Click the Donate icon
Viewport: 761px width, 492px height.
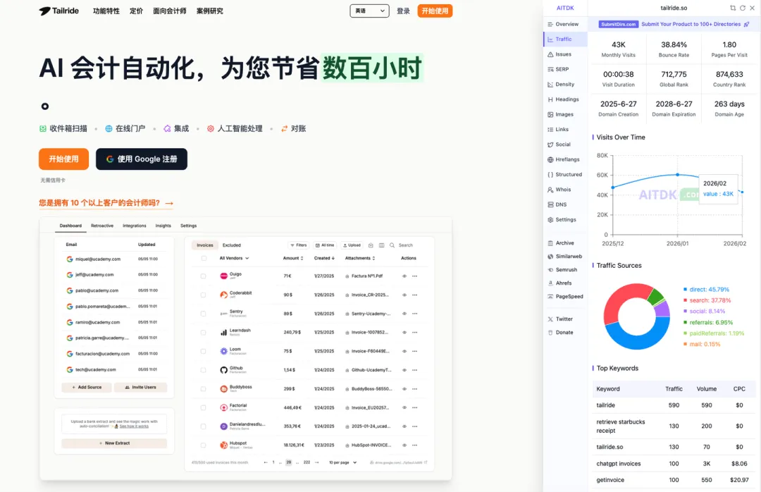(x=550, y=332)
